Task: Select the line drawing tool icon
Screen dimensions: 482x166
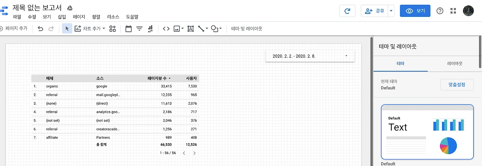Action: click(201, 28)
